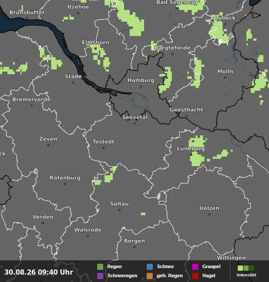Click the Hamburg city label
Viewport: 269px width, 282px height.
[141, 80]
